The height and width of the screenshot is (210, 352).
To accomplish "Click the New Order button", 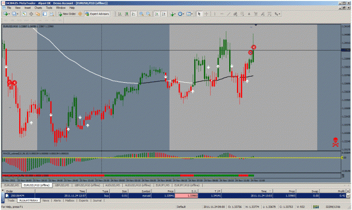I will (67, 14).
